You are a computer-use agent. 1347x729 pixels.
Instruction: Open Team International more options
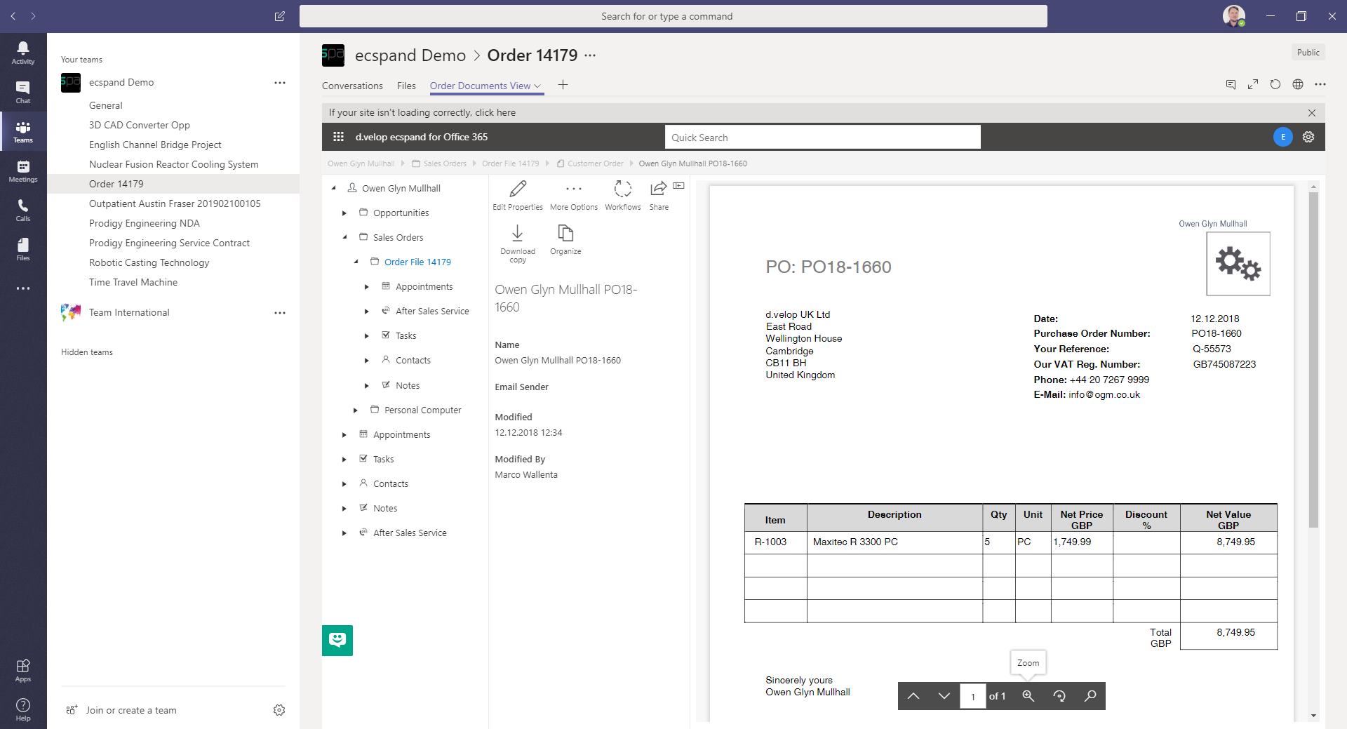(280, 312)
